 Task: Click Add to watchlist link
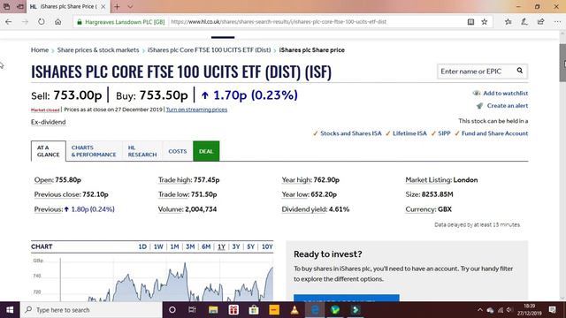point(505,93)
